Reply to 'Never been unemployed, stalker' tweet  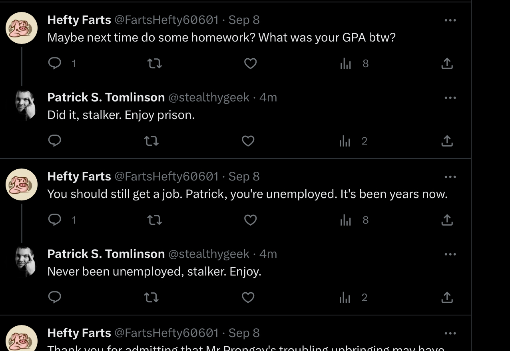point(55,297)
